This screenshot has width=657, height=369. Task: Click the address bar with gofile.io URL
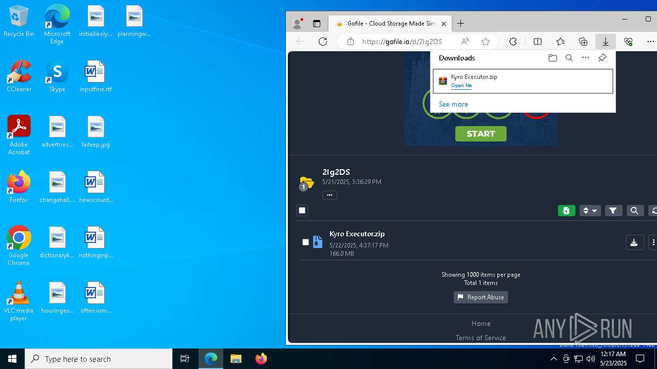pyautogui.click(x=402, y=42)
